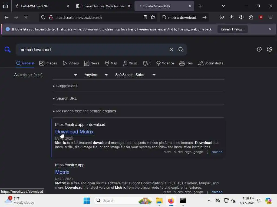Open the clock showing 7:18 PM
277x207 pixels.
click(x=247, y=201)
